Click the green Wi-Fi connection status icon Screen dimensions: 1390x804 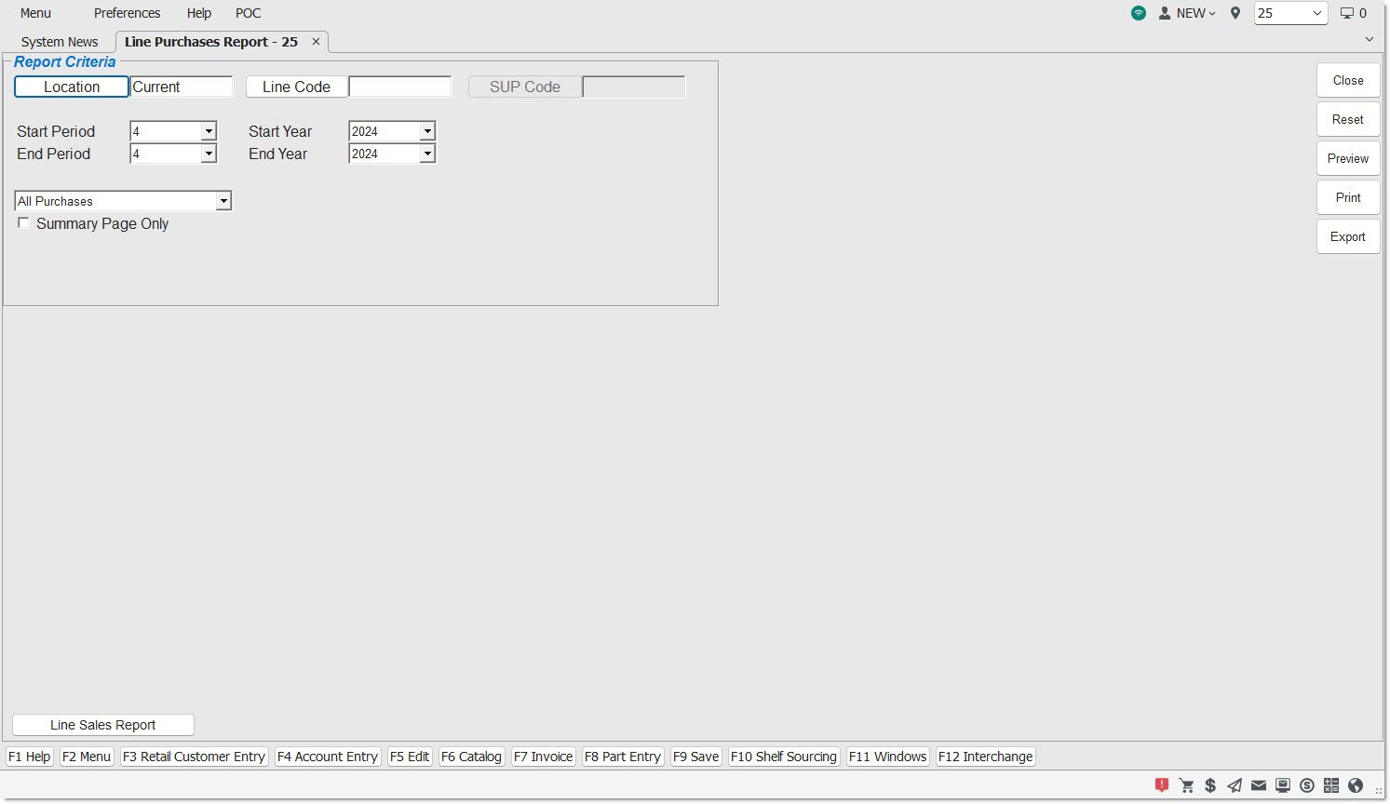click(1139, 13)
